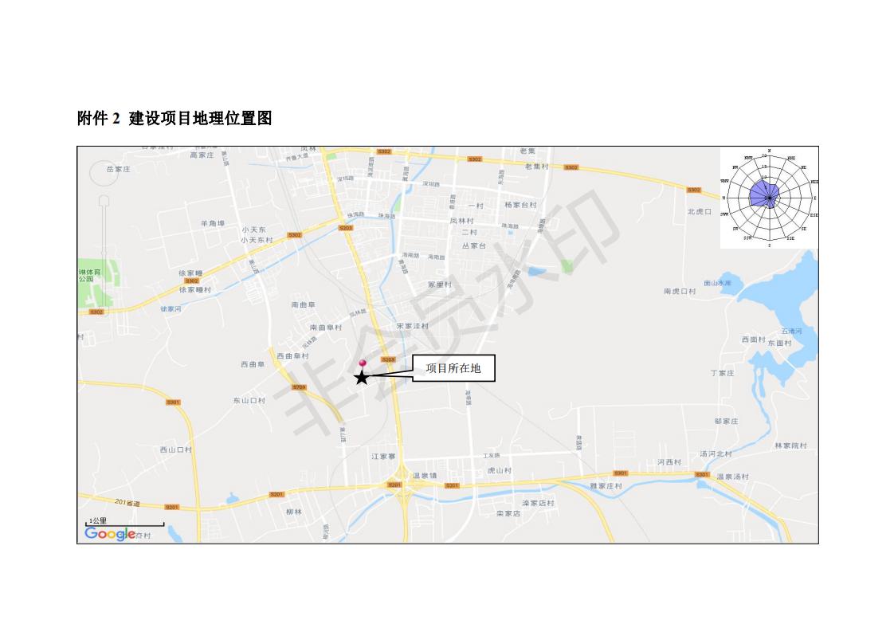The height and width of the screenshot is (632, 894).
Task: Select the 东山口村 village label
Action: (249, 400)
